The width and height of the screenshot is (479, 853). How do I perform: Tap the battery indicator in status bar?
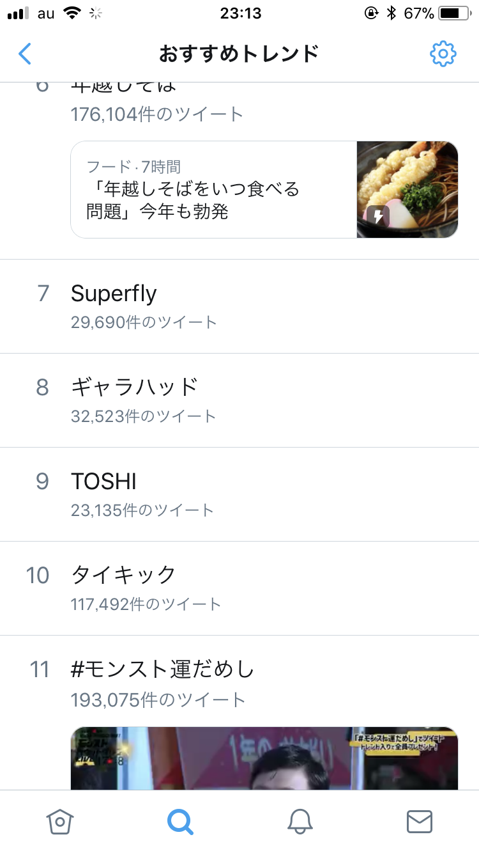point(453,13)
